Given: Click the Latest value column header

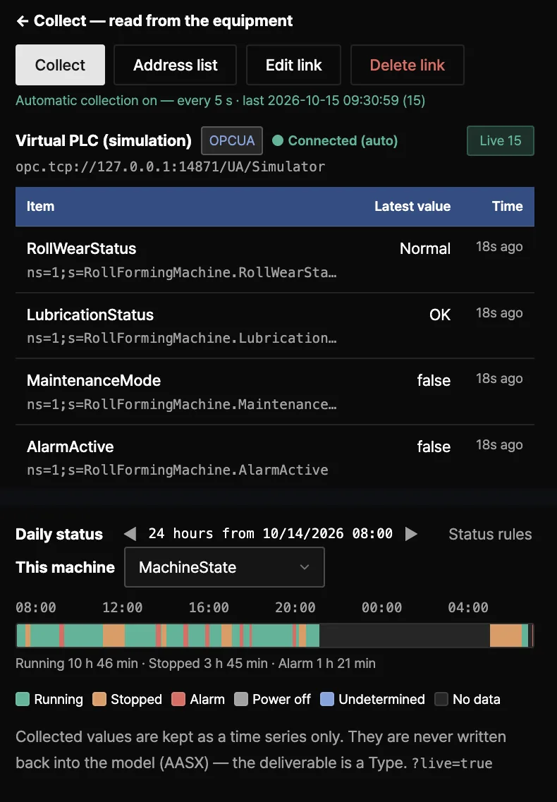Looking at the screenshot, I should point(412,206).
